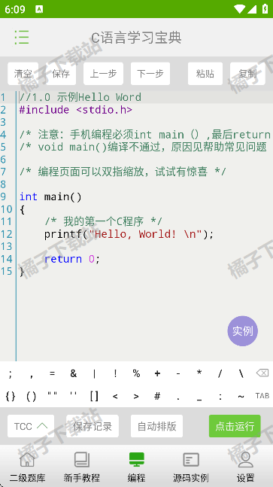273x487 pixels.
Task: Open the purple 实例 floating button
Action: (243, 331)
